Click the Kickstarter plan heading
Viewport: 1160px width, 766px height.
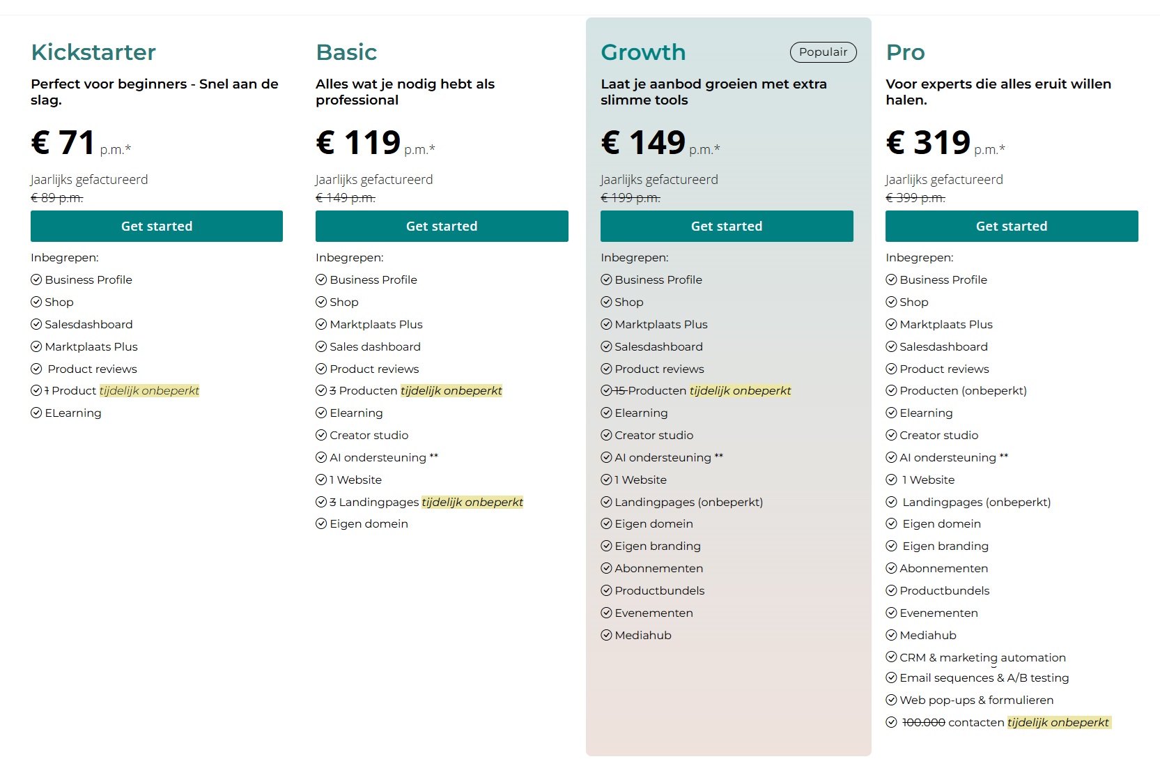[x=93, y=52]
